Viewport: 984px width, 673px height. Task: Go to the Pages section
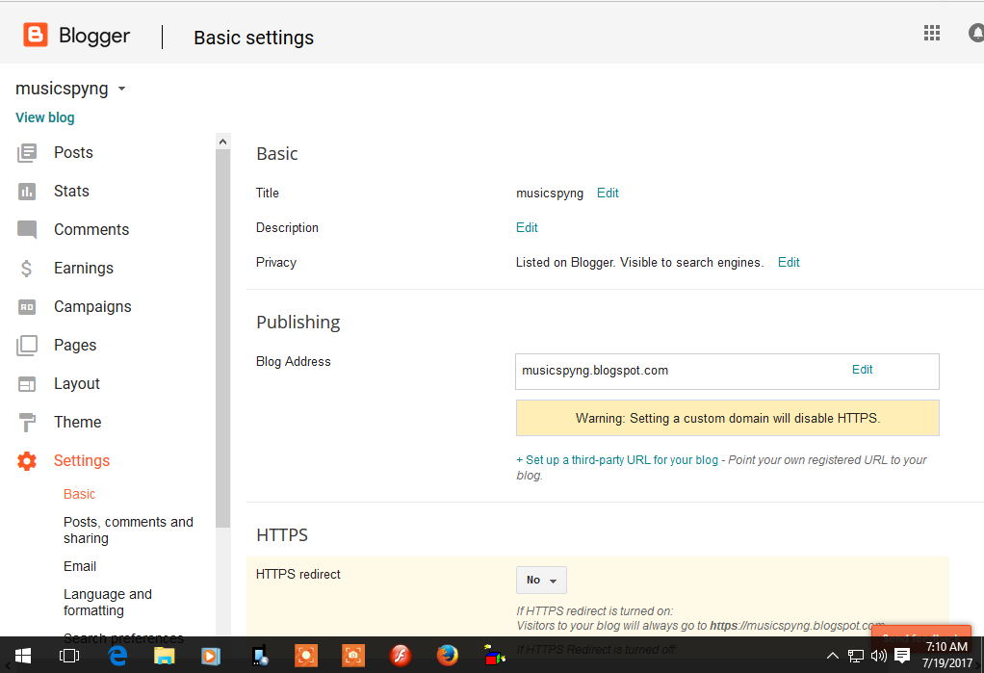[75, 346]
